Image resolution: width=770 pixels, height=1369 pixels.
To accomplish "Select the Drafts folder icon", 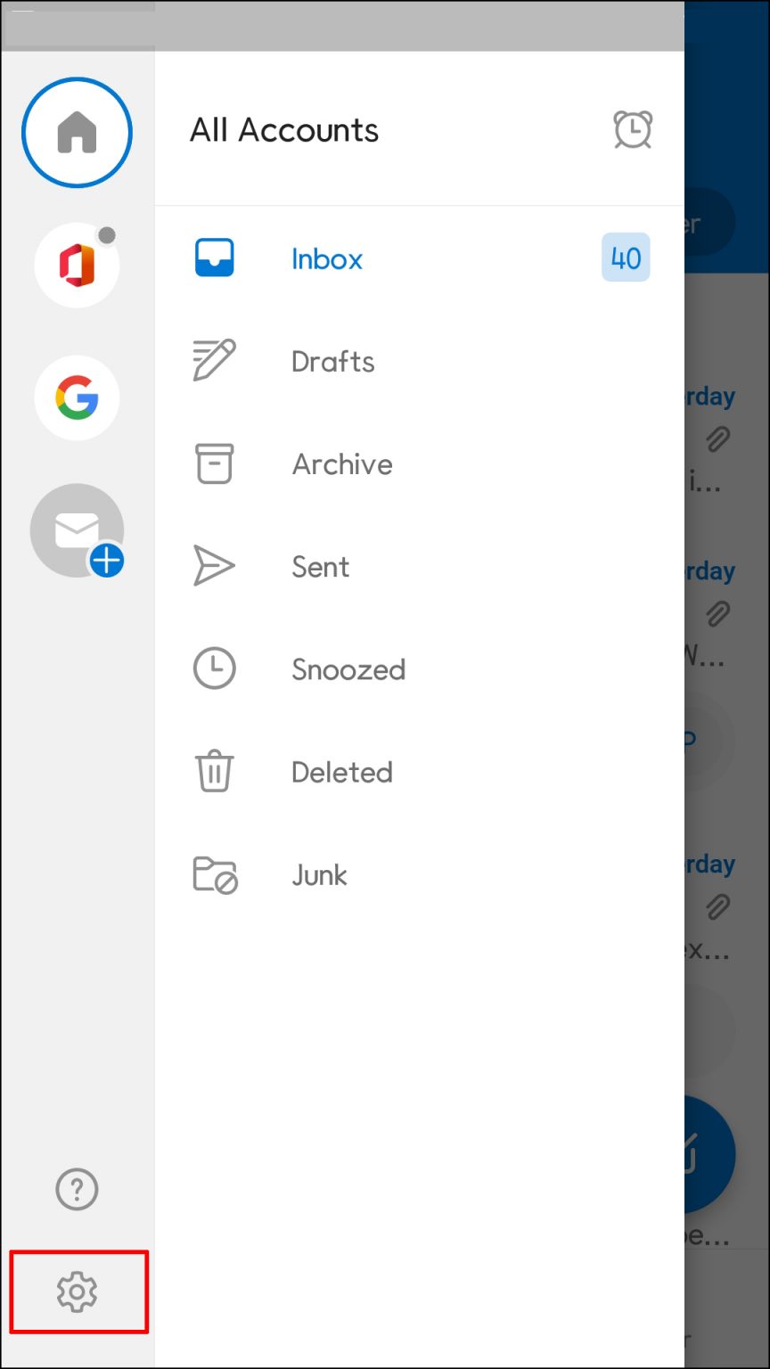I will pyautogui.click(x=214, y=360).
